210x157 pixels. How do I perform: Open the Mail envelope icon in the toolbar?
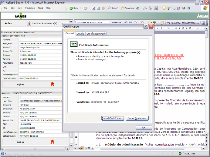(x=144, y=8)
